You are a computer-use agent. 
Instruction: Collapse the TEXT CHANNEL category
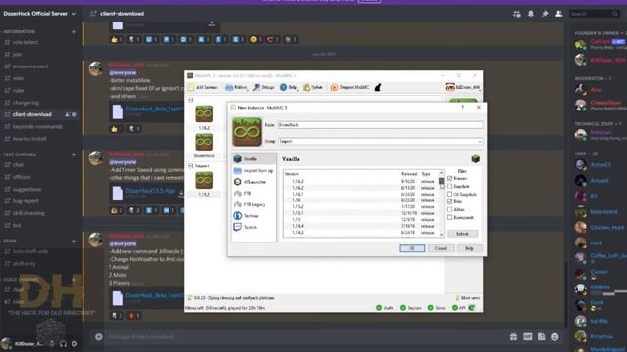click(x=20, y=154)
